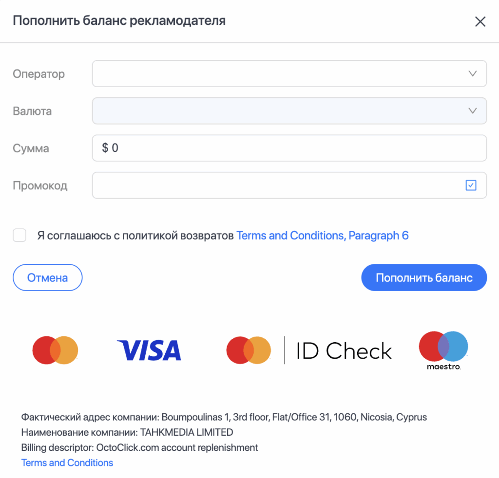Apply promo code using checkmark icon
The height and width of the screenshot is (478, 499).
471,185
